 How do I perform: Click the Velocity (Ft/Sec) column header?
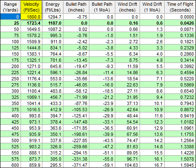31,7
